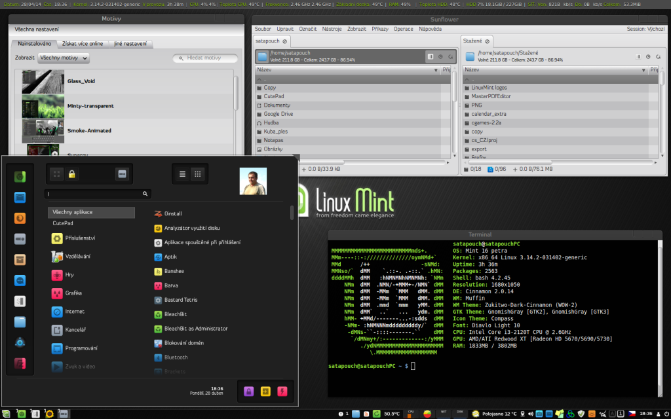Click the grey switch icon button in menu header

[122, 174]
